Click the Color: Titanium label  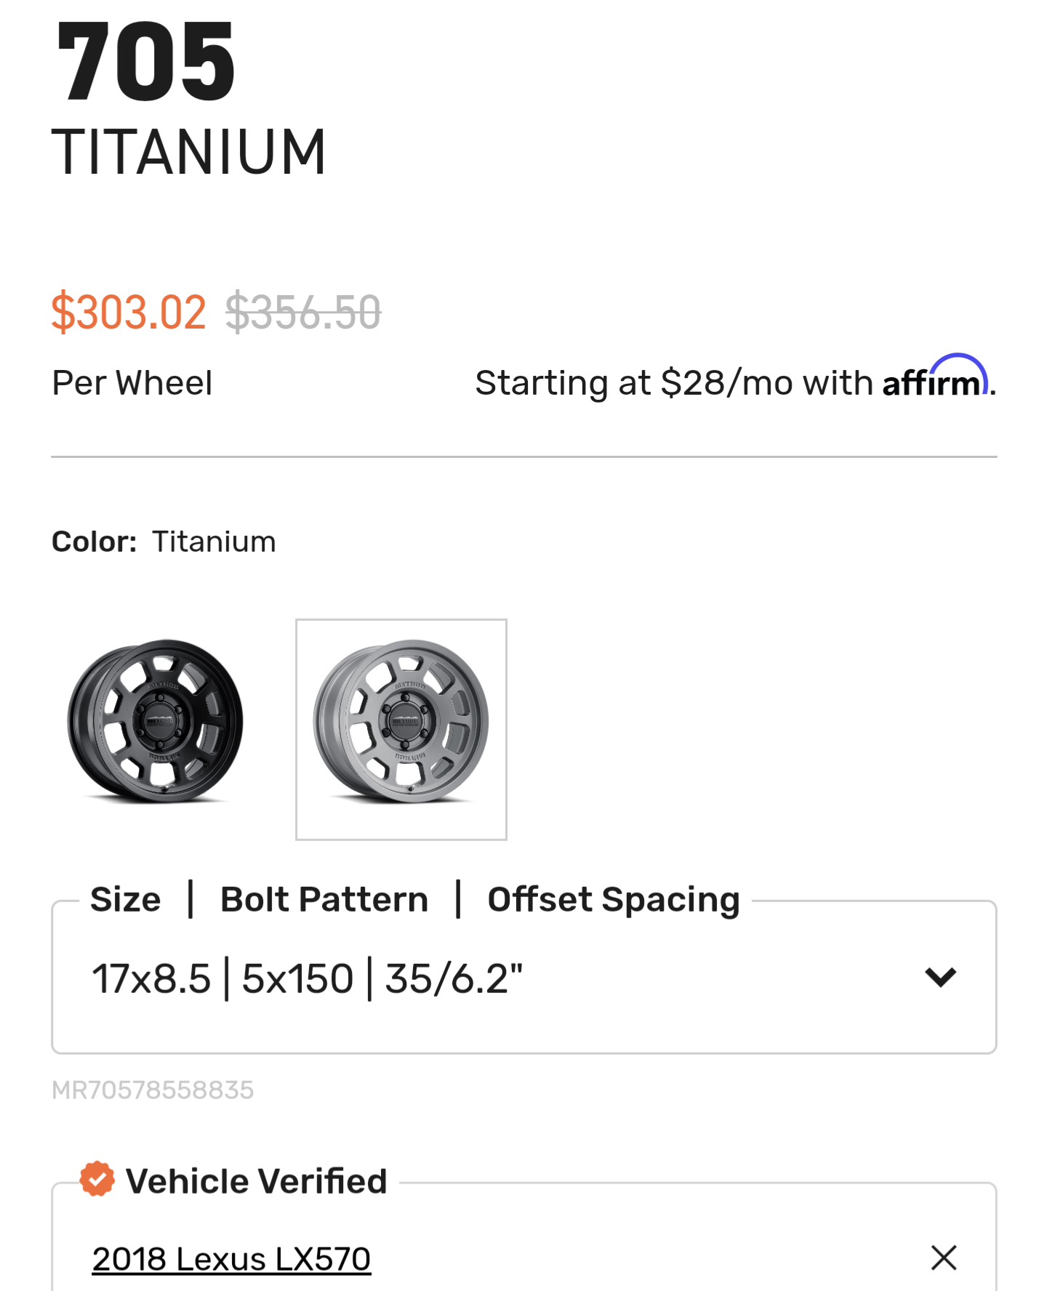(164, 542)
